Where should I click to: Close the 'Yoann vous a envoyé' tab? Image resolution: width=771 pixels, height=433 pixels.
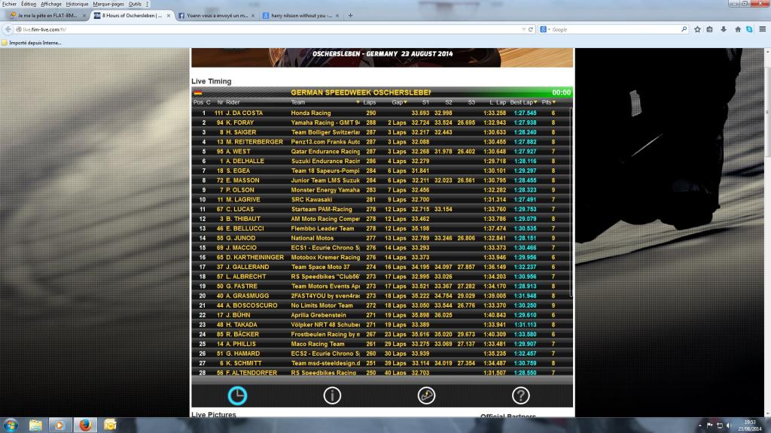coord(253,16)
